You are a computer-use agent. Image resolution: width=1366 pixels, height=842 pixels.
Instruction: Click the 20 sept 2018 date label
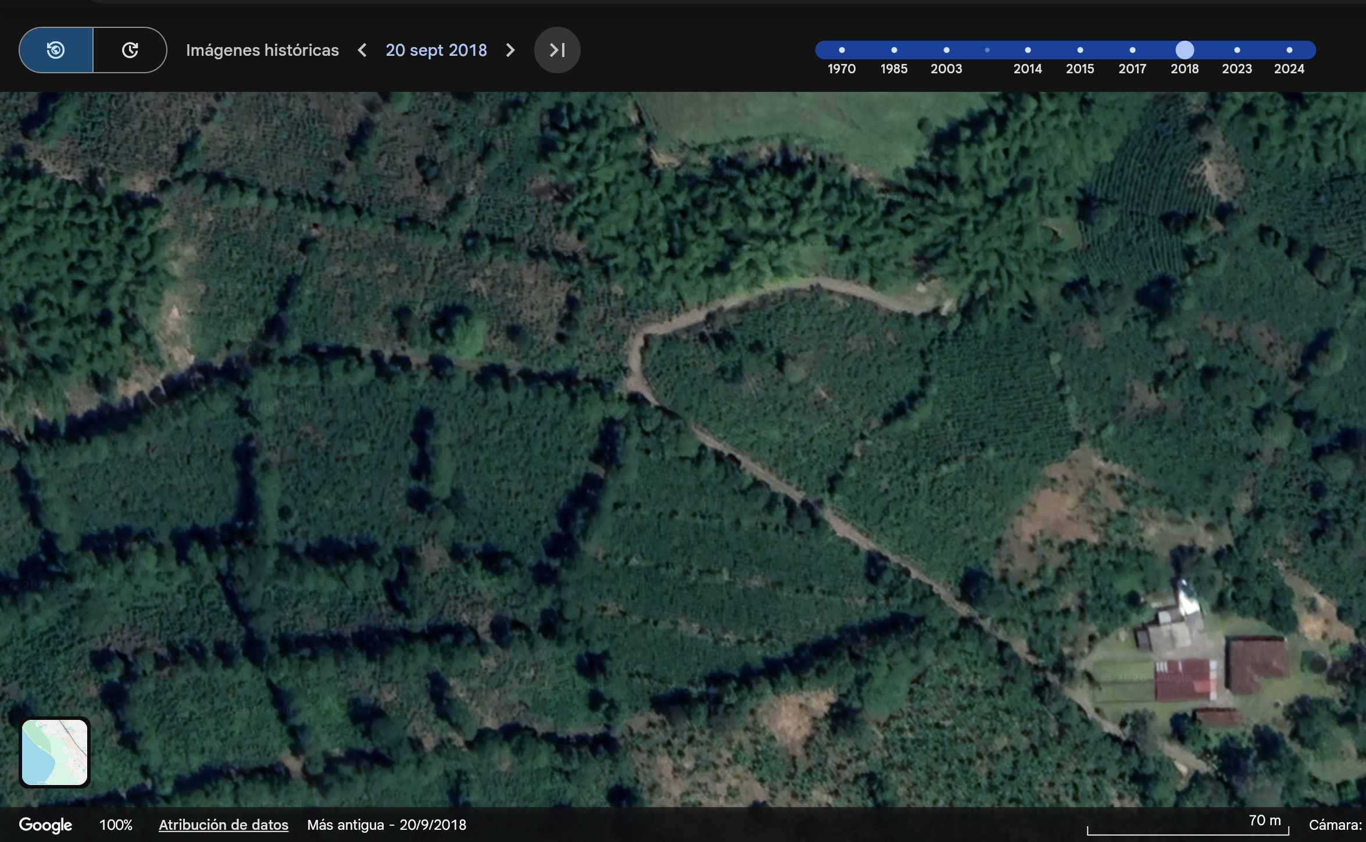pyautogui.click(x=436, y=50)
